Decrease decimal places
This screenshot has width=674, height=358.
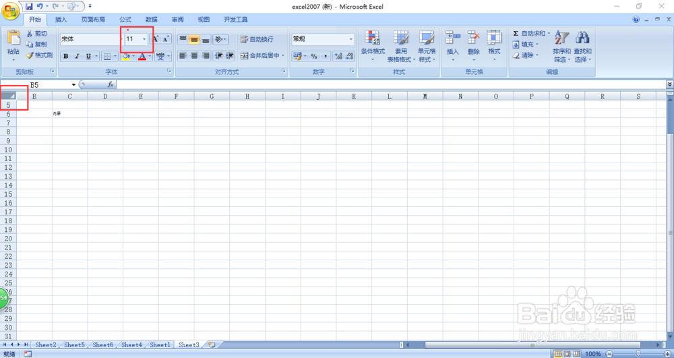(349, 57)
